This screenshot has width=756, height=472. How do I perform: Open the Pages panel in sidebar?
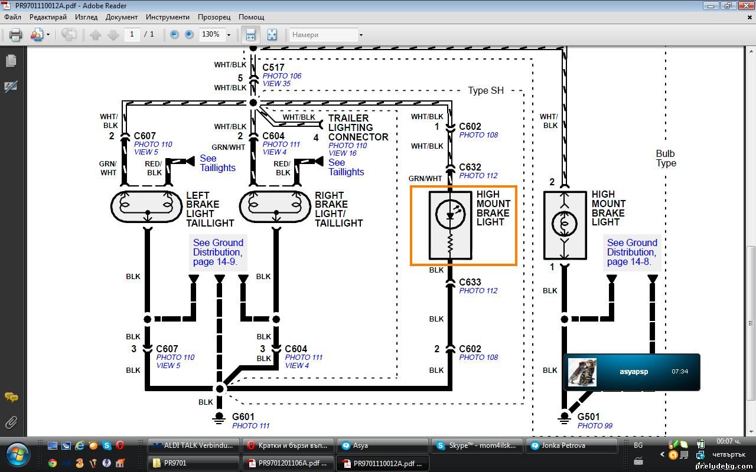coord(11,61)
